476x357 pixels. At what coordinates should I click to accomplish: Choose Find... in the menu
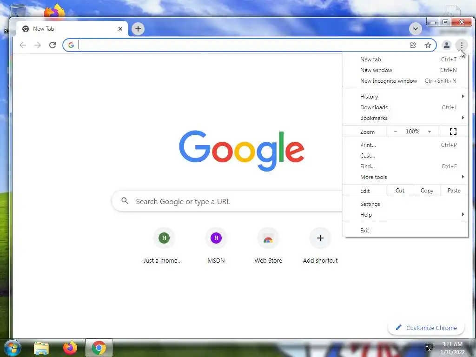click(x=405, y=166)
